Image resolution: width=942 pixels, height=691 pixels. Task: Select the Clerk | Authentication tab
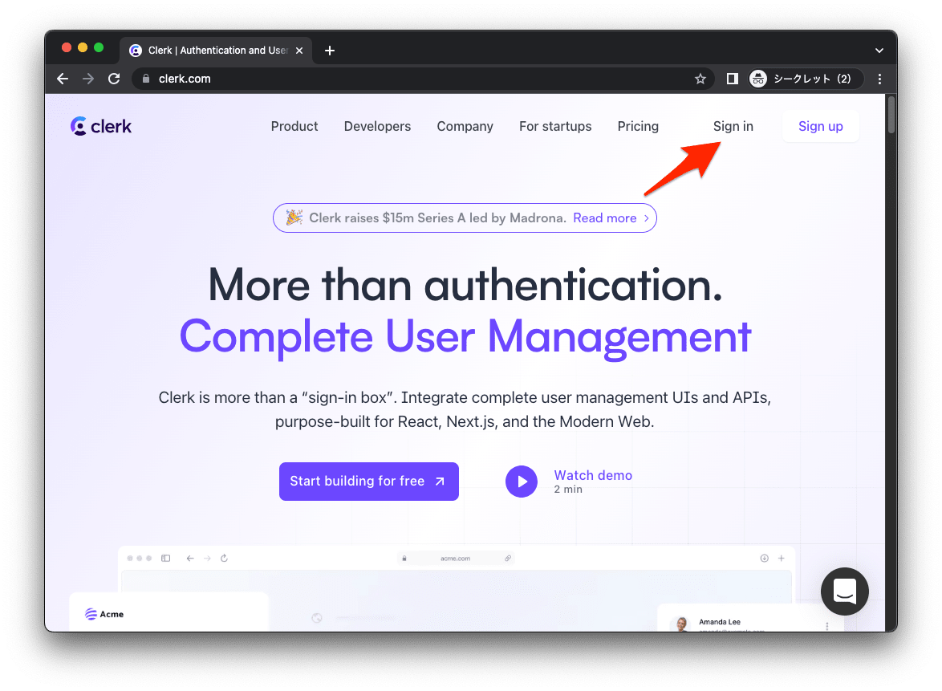(215, 51)
